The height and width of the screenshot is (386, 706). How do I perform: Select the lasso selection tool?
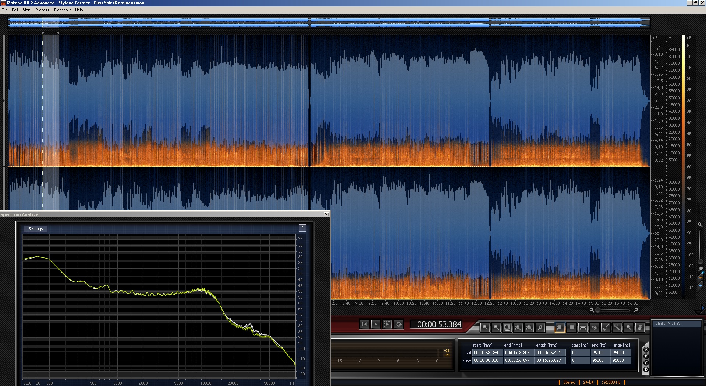[x=594, y=327]
